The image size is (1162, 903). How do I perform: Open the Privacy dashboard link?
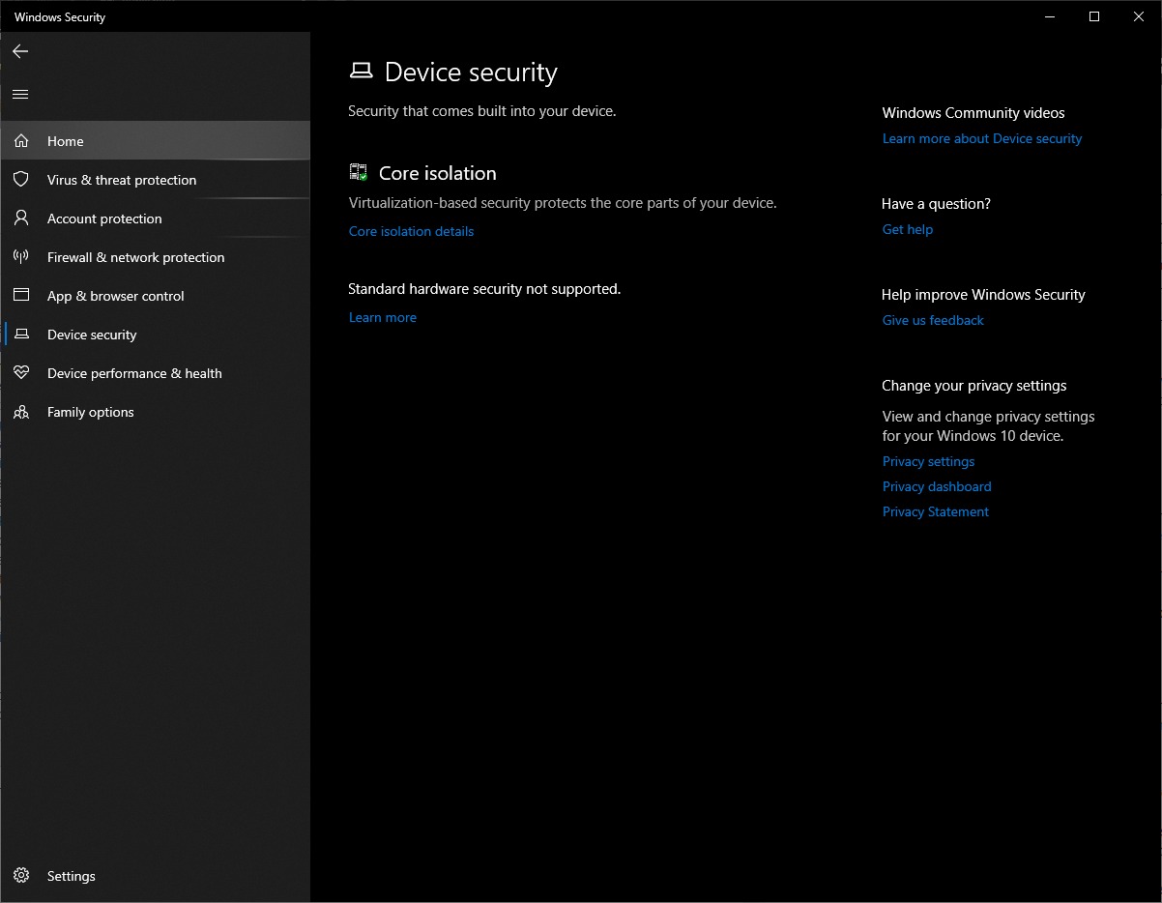point(936,486)
